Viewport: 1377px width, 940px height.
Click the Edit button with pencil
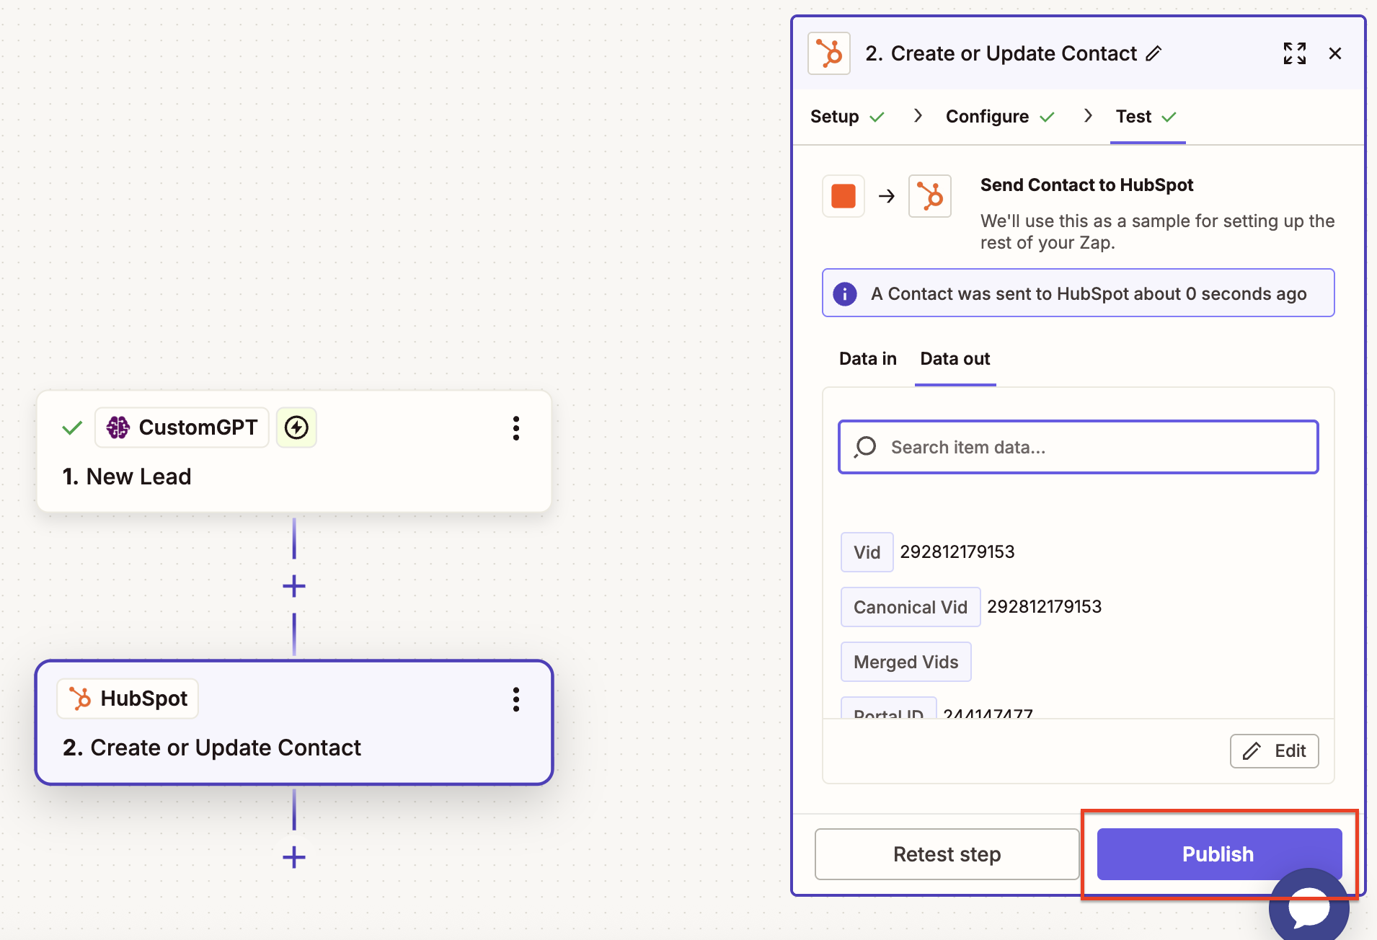click(x=1275, y=751)
